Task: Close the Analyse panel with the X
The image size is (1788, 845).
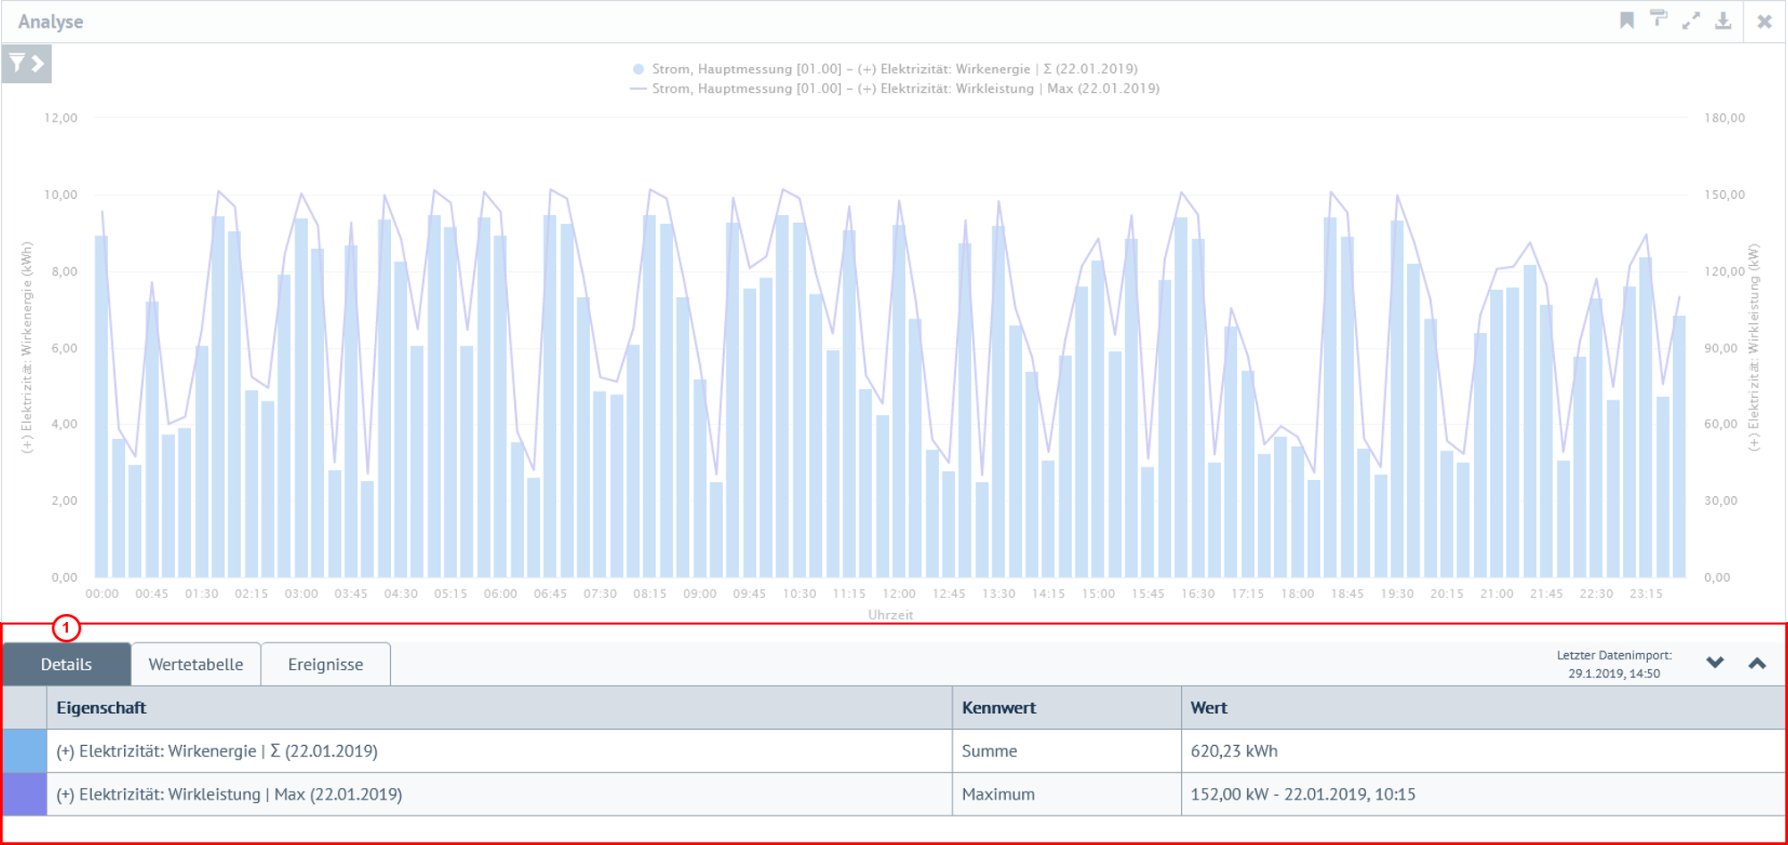Action: [1764, 21]
